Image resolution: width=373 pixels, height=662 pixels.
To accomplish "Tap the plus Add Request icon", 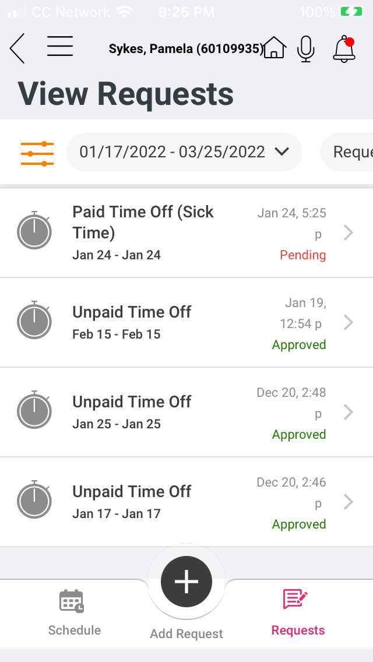I will click(186, 582).
